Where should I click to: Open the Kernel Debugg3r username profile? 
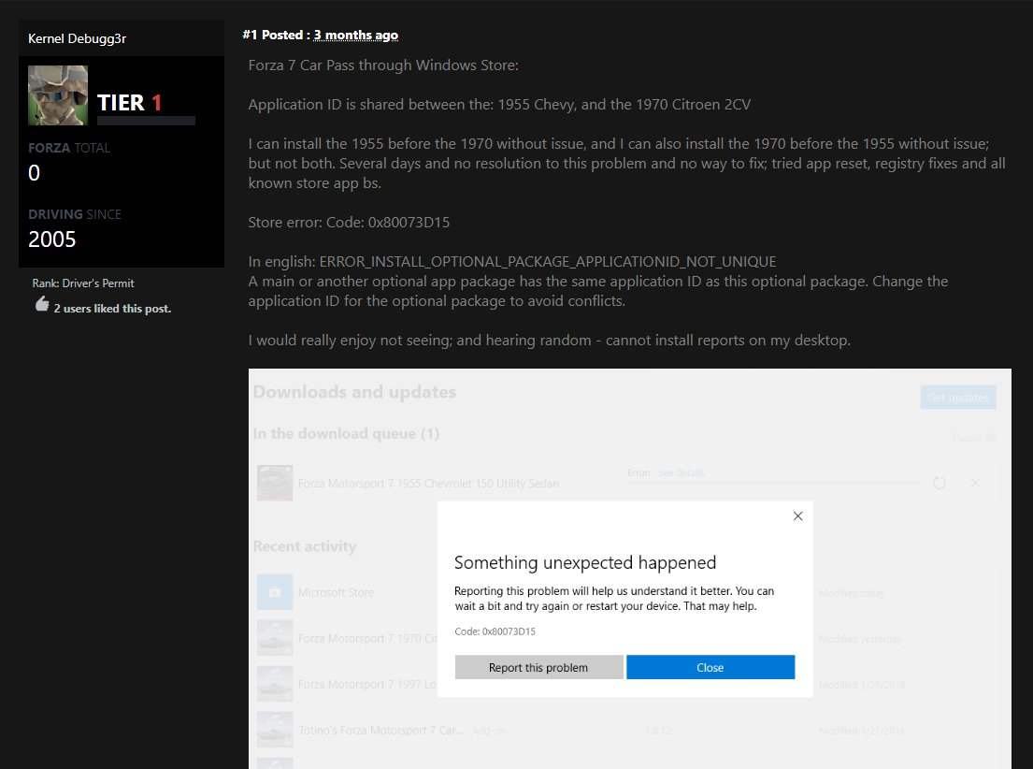(77, 38)
